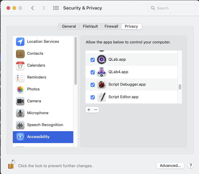Click the privacy sidebar scrollbar thumb
The width and height of the screenshot is (199, 174).
tap(76, 61)
